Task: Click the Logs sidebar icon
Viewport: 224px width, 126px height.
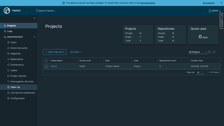Action: click(x=5, y=31)
